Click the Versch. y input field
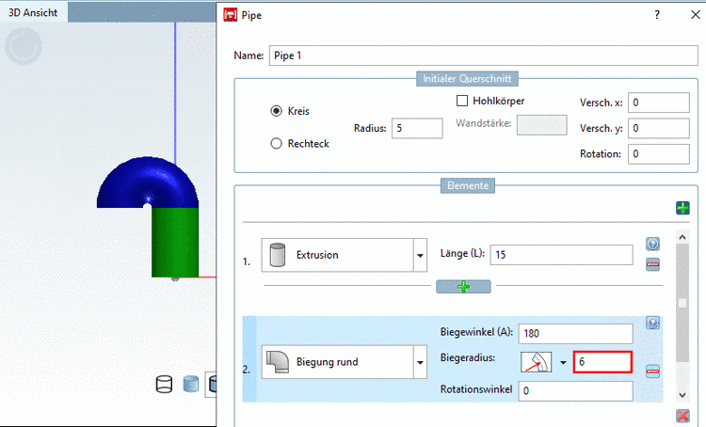The width and height of the screenshot is (706, 427). coord(659,128)
